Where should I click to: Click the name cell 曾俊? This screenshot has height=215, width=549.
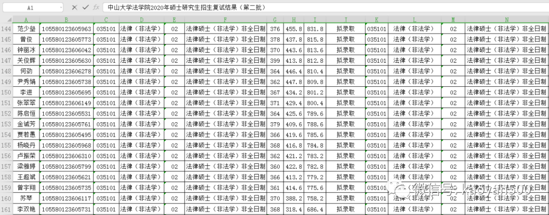click(26, 40)
